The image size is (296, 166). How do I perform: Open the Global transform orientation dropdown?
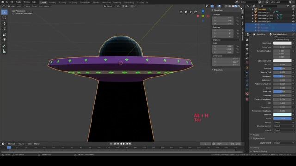point(109,6)
